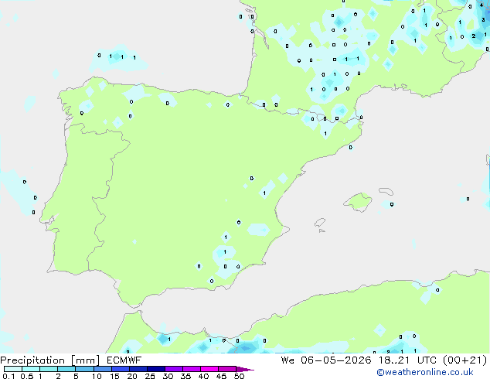
Task: Pick the 1–2 mm legend color box
Action: point(49,369)
